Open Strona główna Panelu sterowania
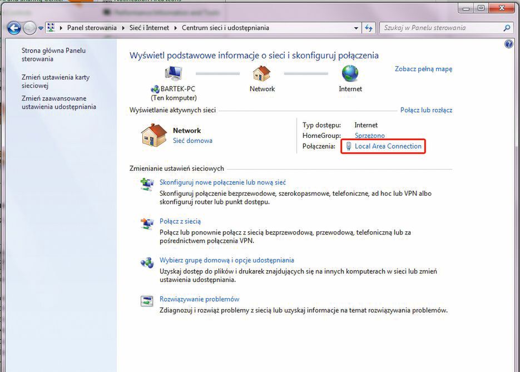This screenshot has height=372, width=520. [x=54, y=54]
